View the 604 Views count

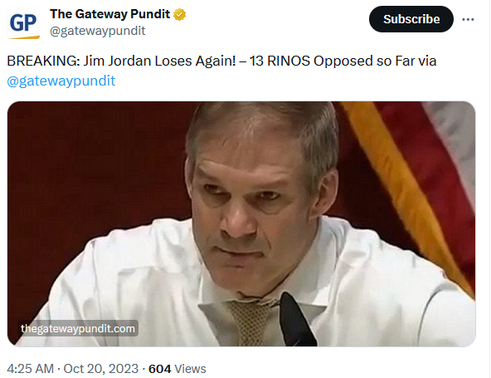177,369
